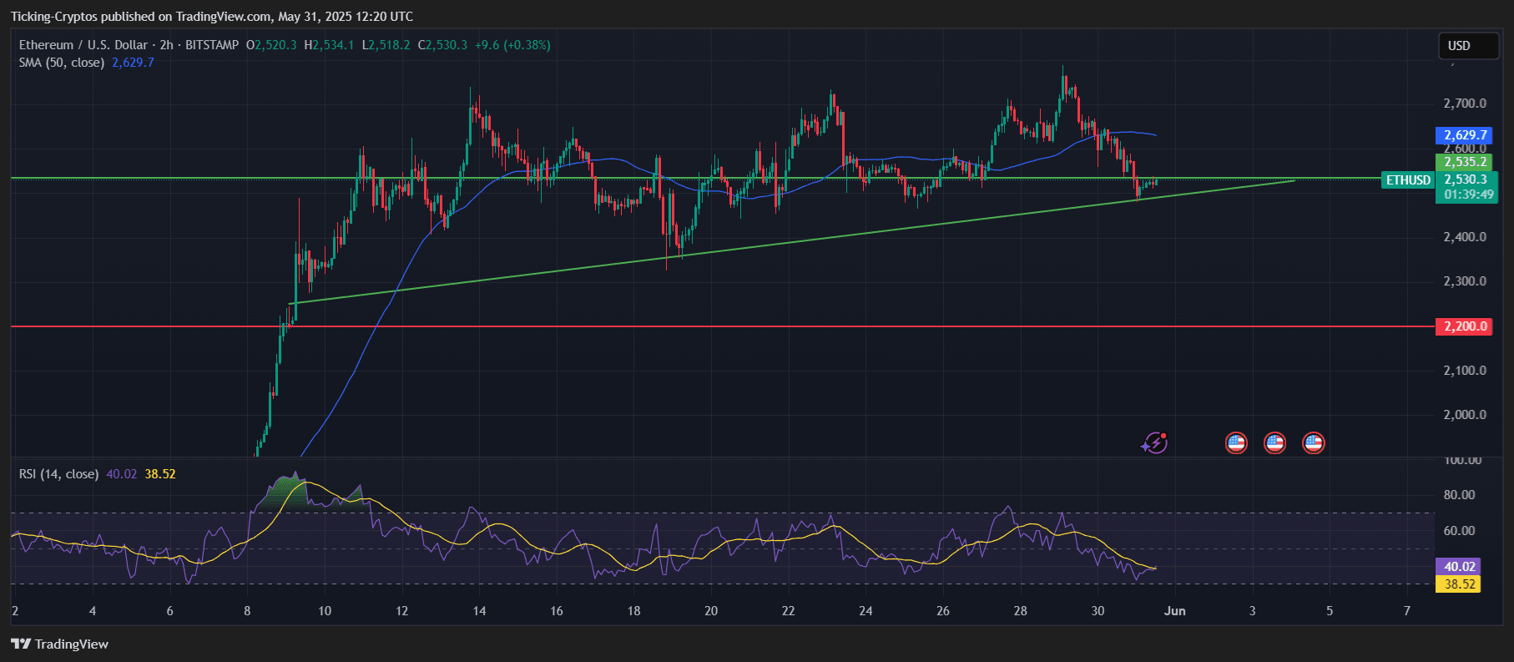1514x662 pixels.
Task: Click the Ethereum / U.S. Dollar symbol title
Action: (x=83, y=45)
